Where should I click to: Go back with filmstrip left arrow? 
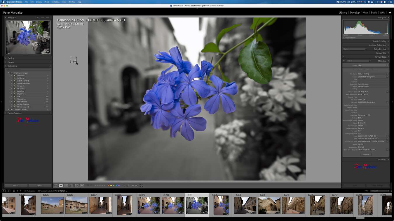17,191
